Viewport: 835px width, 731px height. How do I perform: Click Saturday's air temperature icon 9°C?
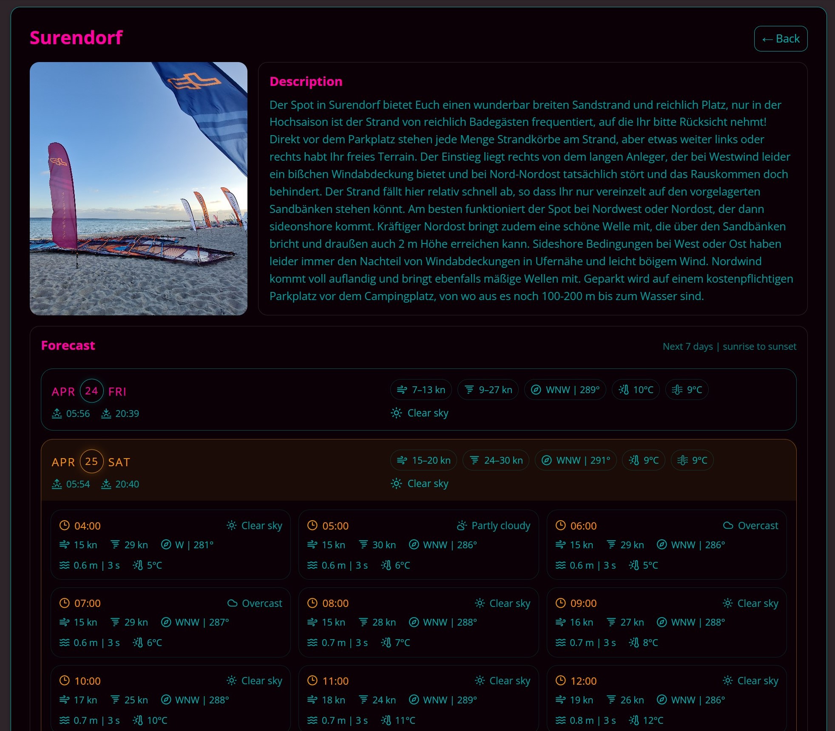click(634, 460)
